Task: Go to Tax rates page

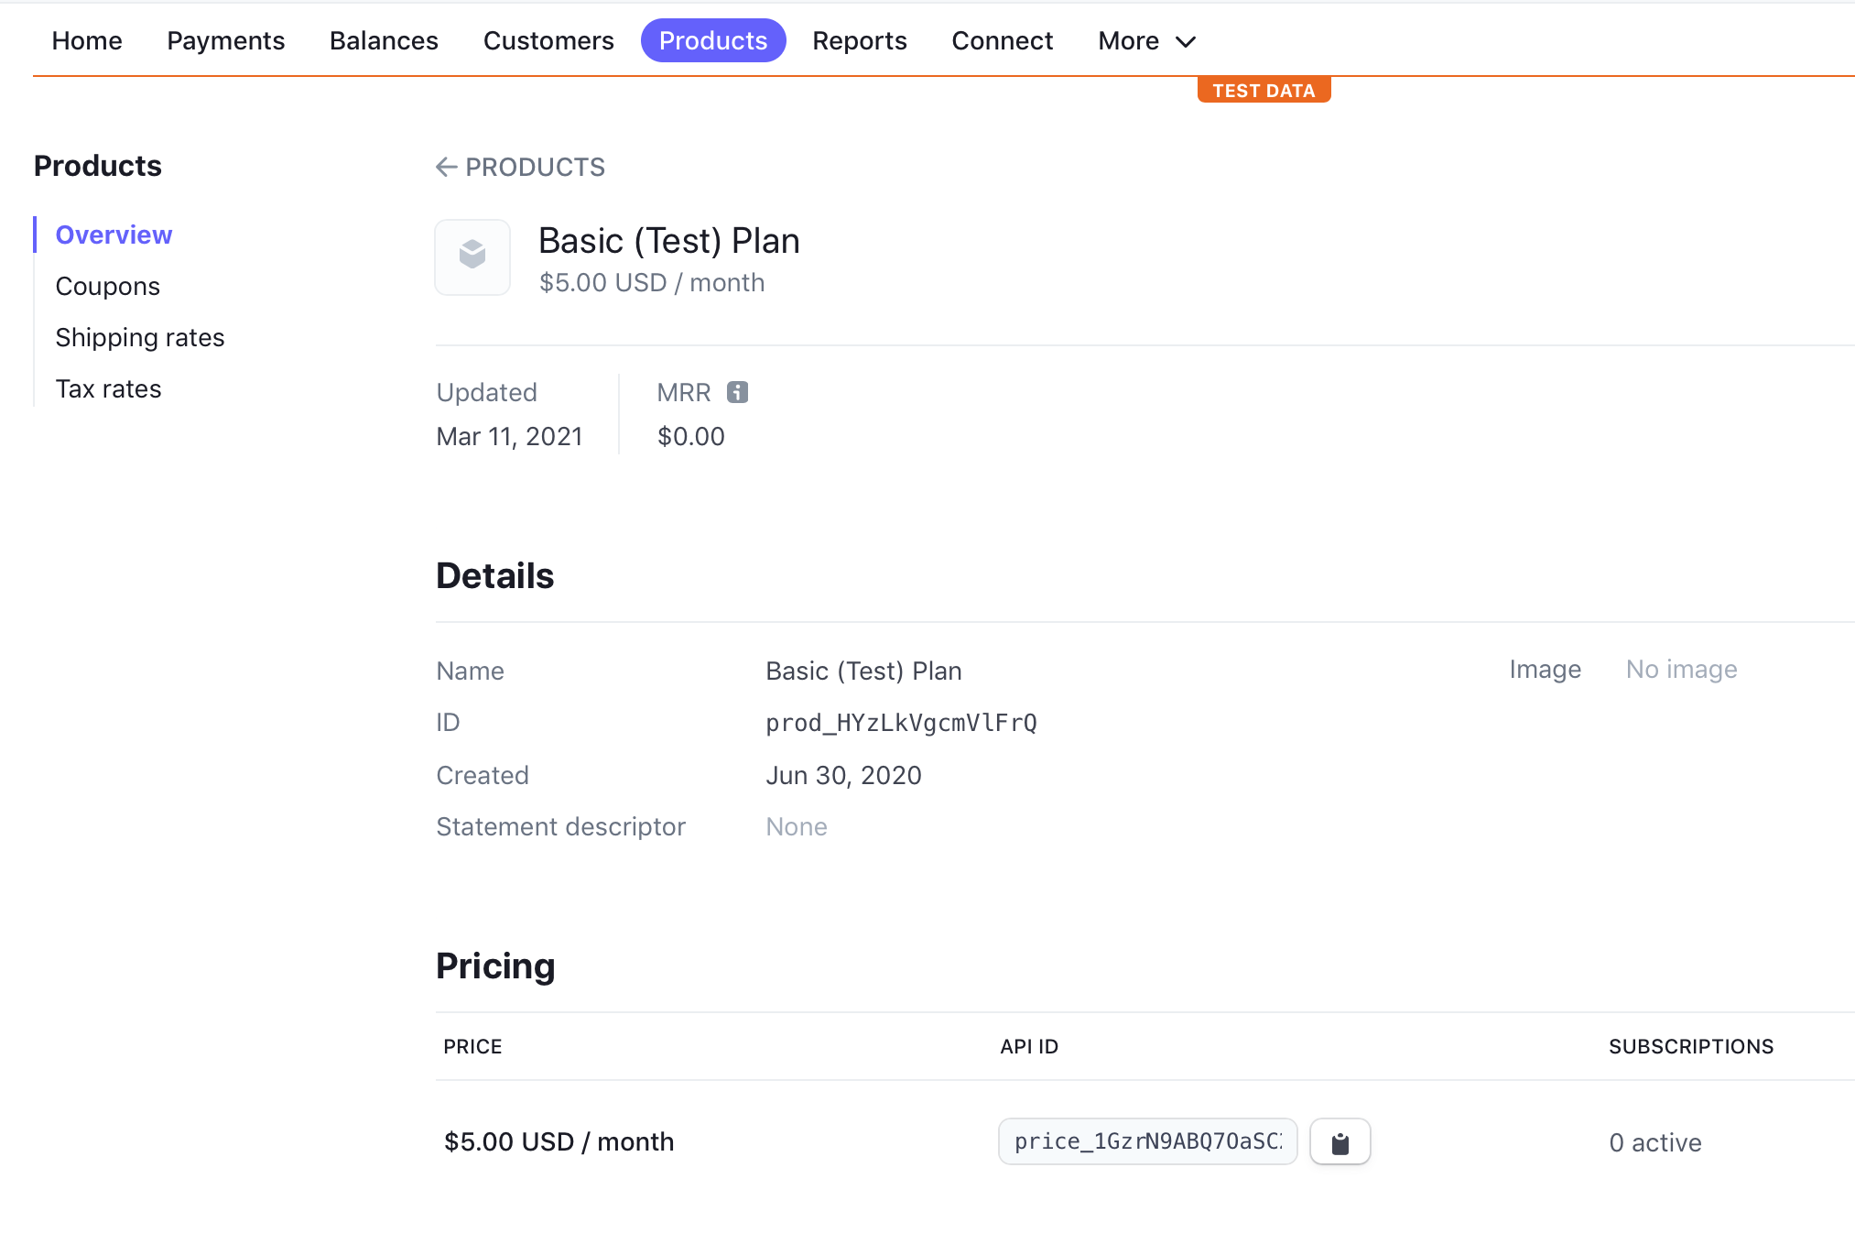Action: click(x=108, y=388)
